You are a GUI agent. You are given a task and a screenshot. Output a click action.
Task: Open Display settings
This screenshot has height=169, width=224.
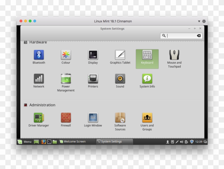click(x=93, y=55)
